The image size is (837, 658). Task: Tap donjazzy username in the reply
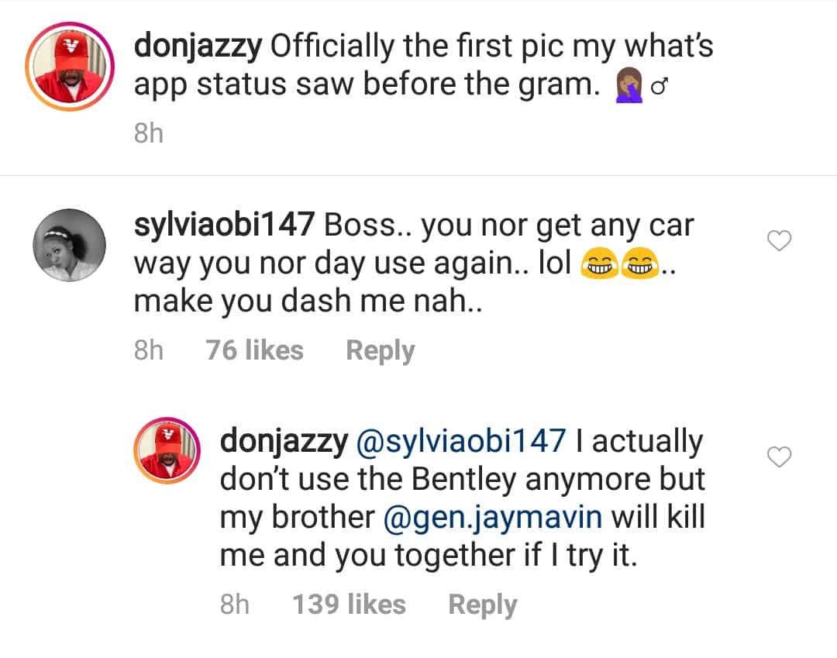(x=283, y=441)
